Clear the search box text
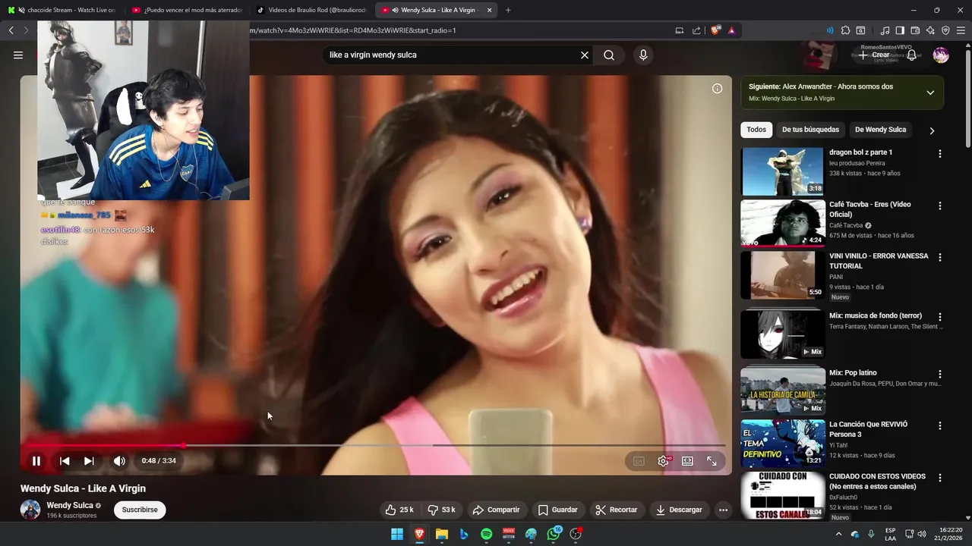 [x=585, y=55]
